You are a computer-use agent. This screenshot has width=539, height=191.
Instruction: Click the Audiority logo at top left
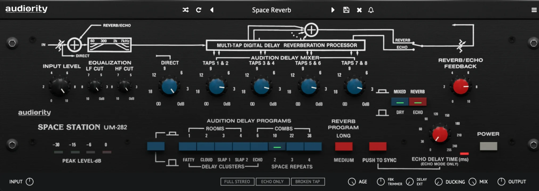tap(26, 9)
